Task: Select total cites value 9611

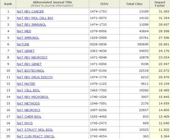Action: click(145, 84)
